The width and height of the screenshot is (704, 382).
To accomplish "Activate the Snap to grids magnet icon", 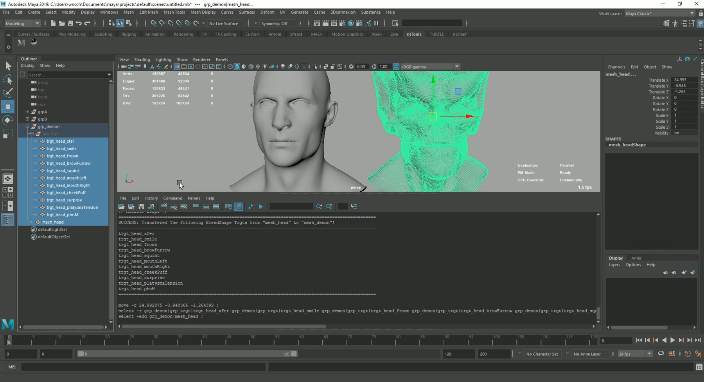I will point(153,23).
